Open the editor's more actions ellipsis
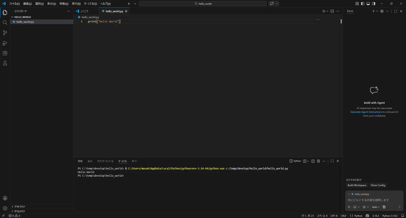The width and height of the screenshot is (406, 218). [x=338, y=11]
